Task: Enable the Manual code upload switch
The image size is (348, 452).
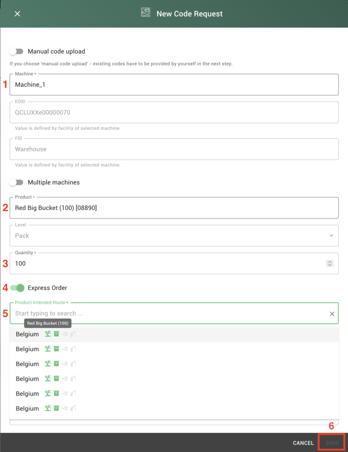Action: (x=16, y=52)
